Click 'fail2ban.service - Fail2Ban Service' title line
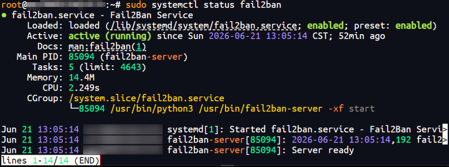The width and height of the screenshot is (449, 167). 102,15
